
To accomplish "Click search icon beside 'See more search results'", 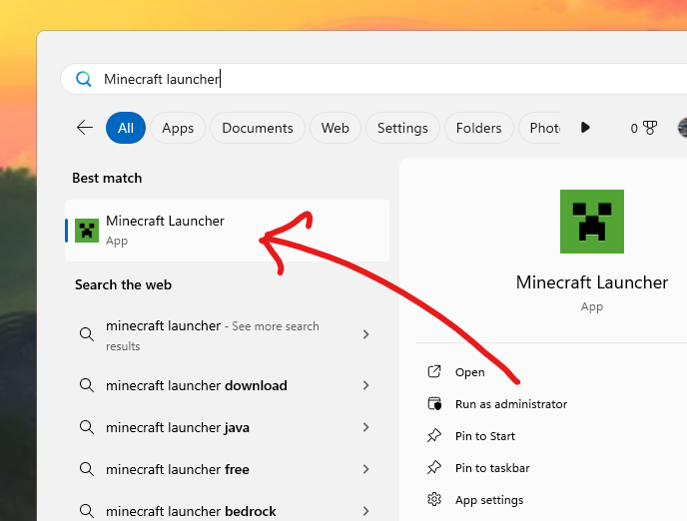I will 86,334.
